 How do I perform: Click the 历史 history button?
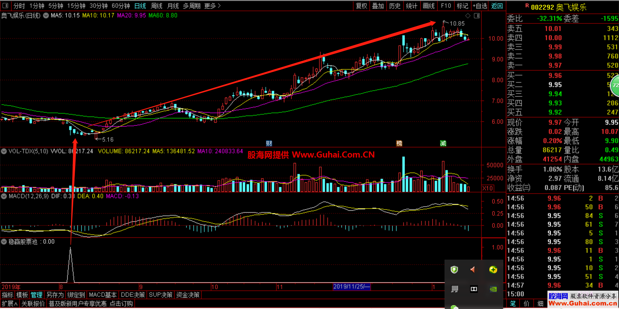tap(395, 6)
